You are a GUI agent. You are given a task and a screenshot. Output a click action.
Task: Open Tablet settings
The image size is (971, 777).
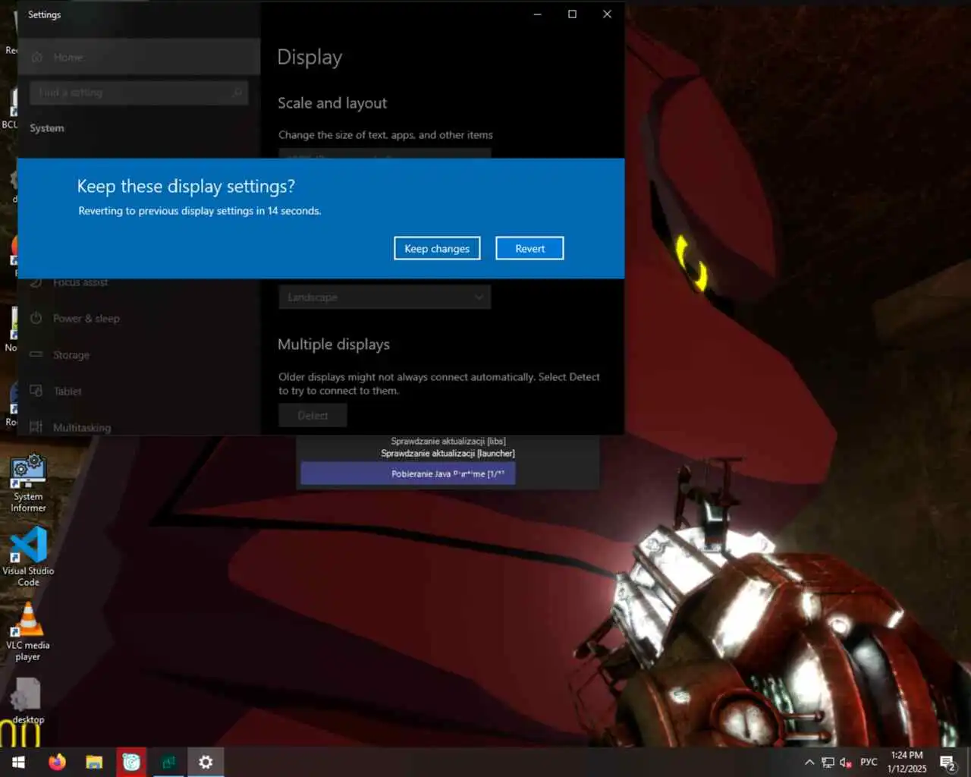pyautogui.click(x=139, y=392)
